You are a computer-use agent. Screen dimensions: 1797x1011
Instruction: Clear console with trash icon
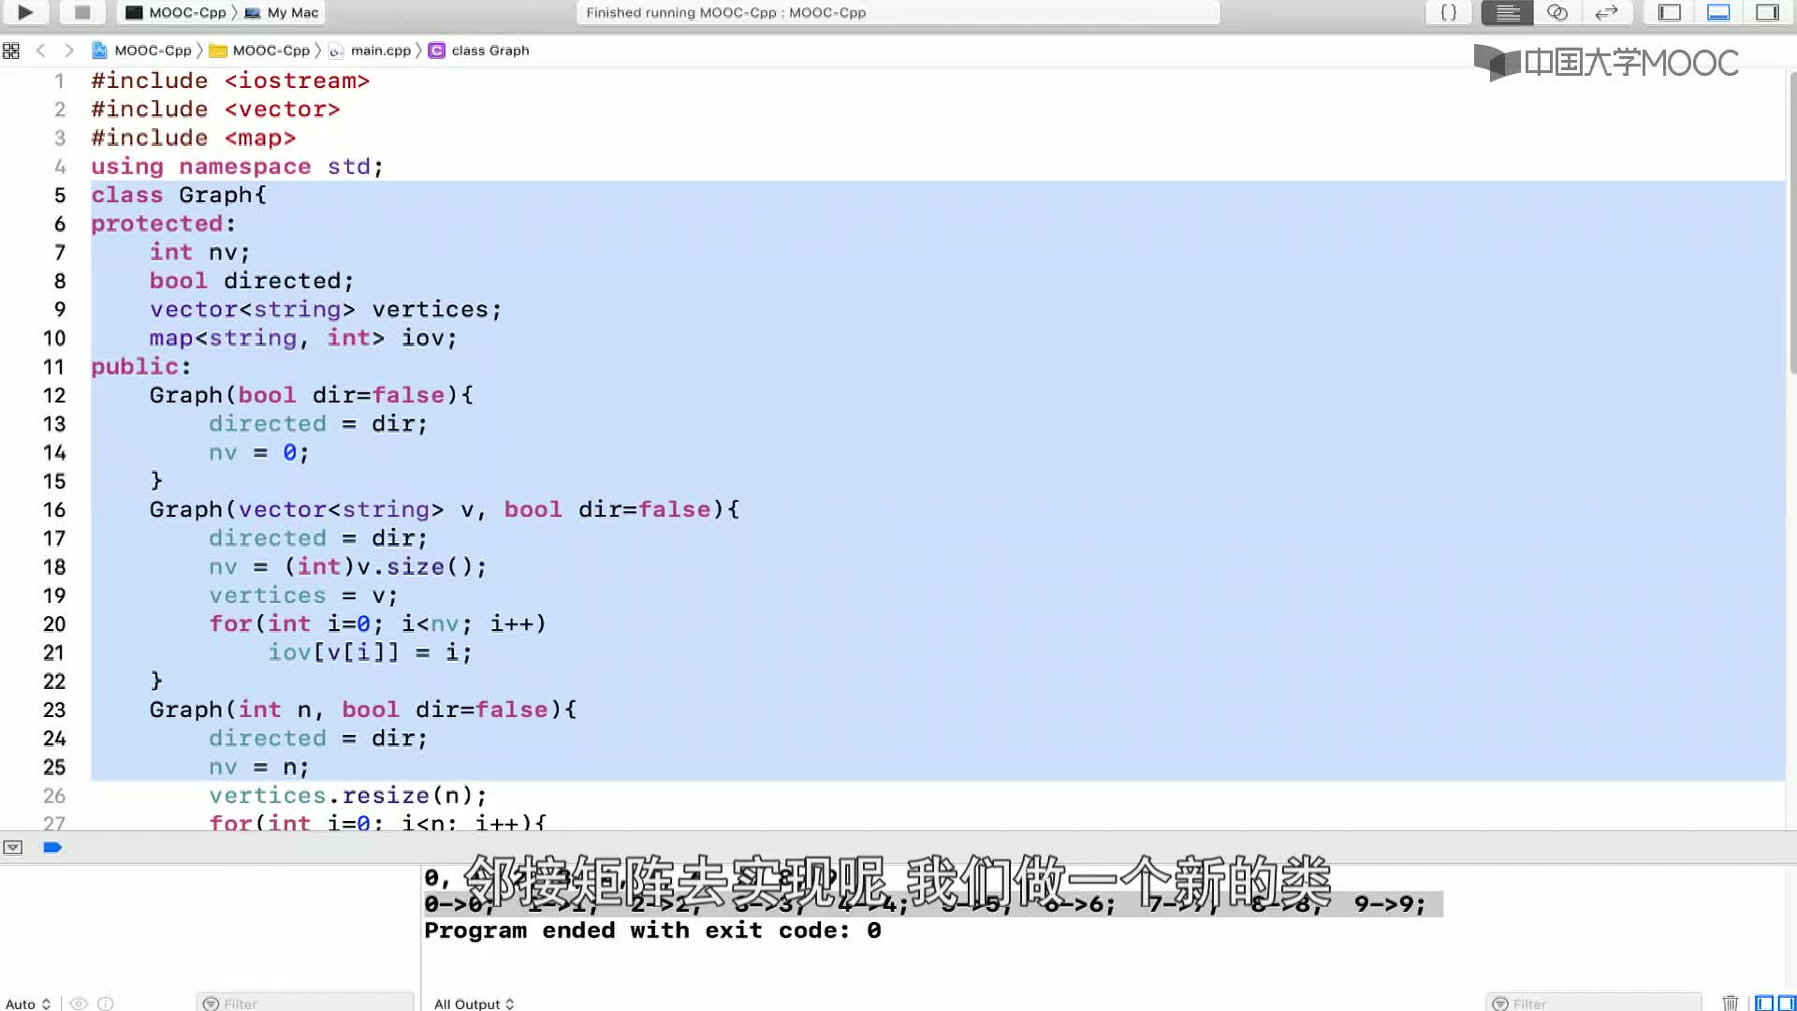pyautogui.click(x=1730, y=1004)
